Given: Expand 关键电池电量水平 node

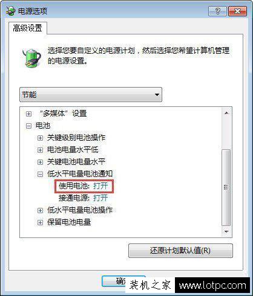Looking at the screenshot, I should 40,162.
